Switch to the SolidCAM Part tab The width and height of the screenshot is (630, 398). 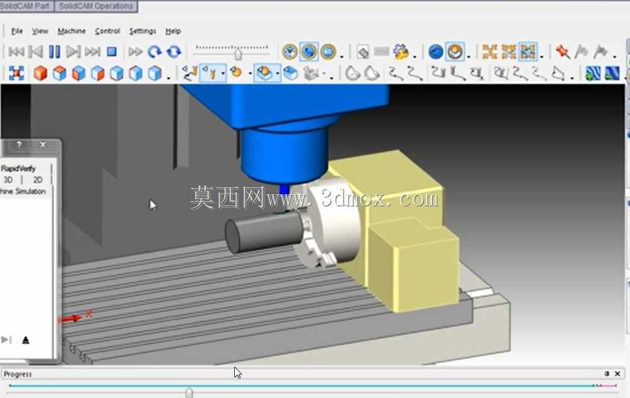tap(25, 6)
